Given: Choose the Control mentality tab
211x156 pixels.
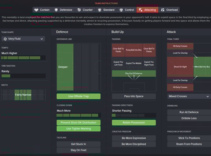Looking at the screenshot, I should click(x=127, y=10).
